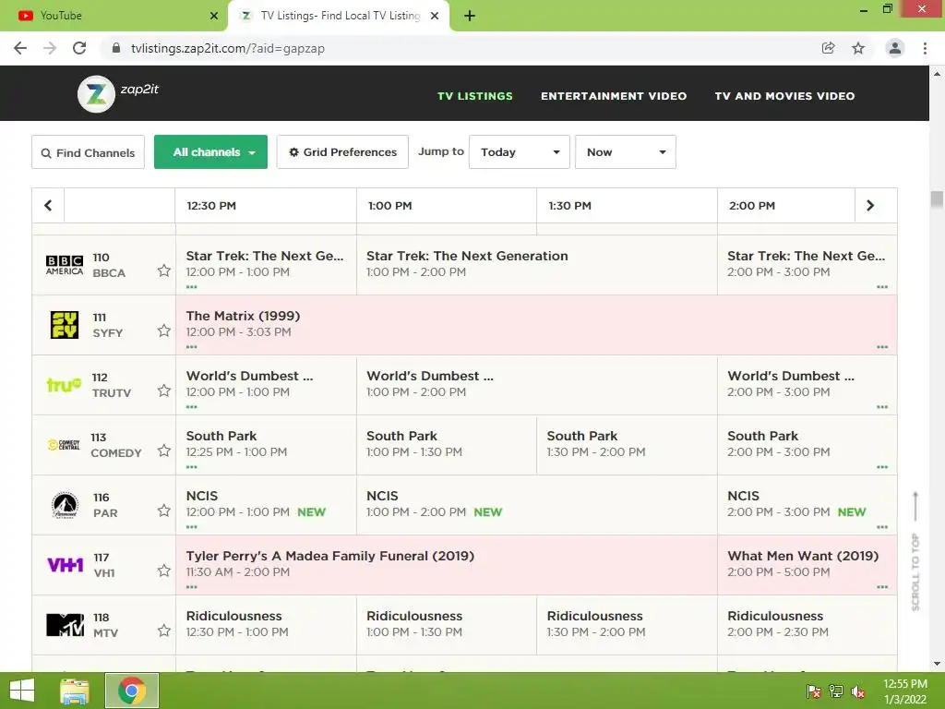Go to earlier times with the left arrow
This screenshot has height=709, width=945.
point(48,206)
